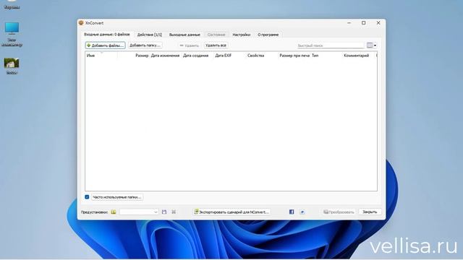Screen dimensions: 463x260
Task: Select the This PC desktop icon
Action: click(x=12, y=34)
